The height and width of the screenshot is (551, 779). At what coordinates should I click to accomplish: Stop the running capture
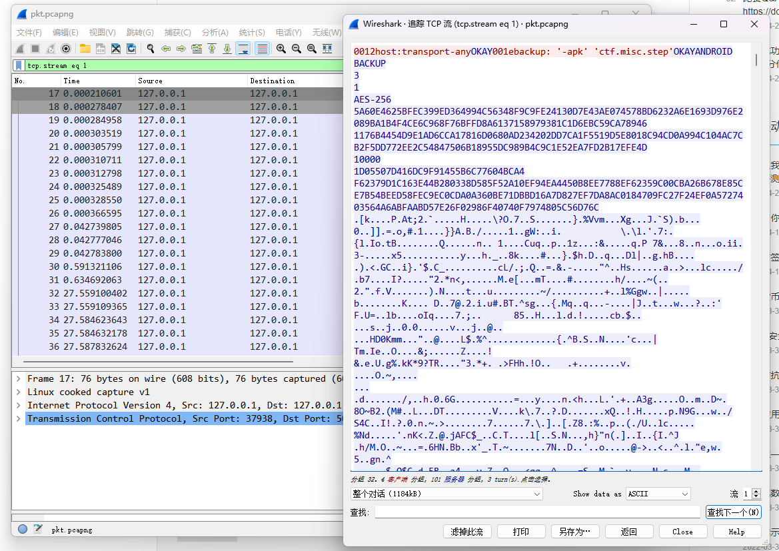35,49
